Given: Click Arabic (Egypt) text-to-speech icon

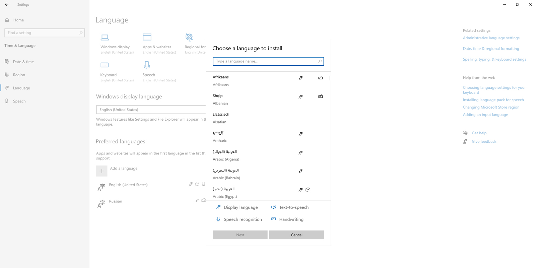Looking at the screenshot, I should (307, 190).
